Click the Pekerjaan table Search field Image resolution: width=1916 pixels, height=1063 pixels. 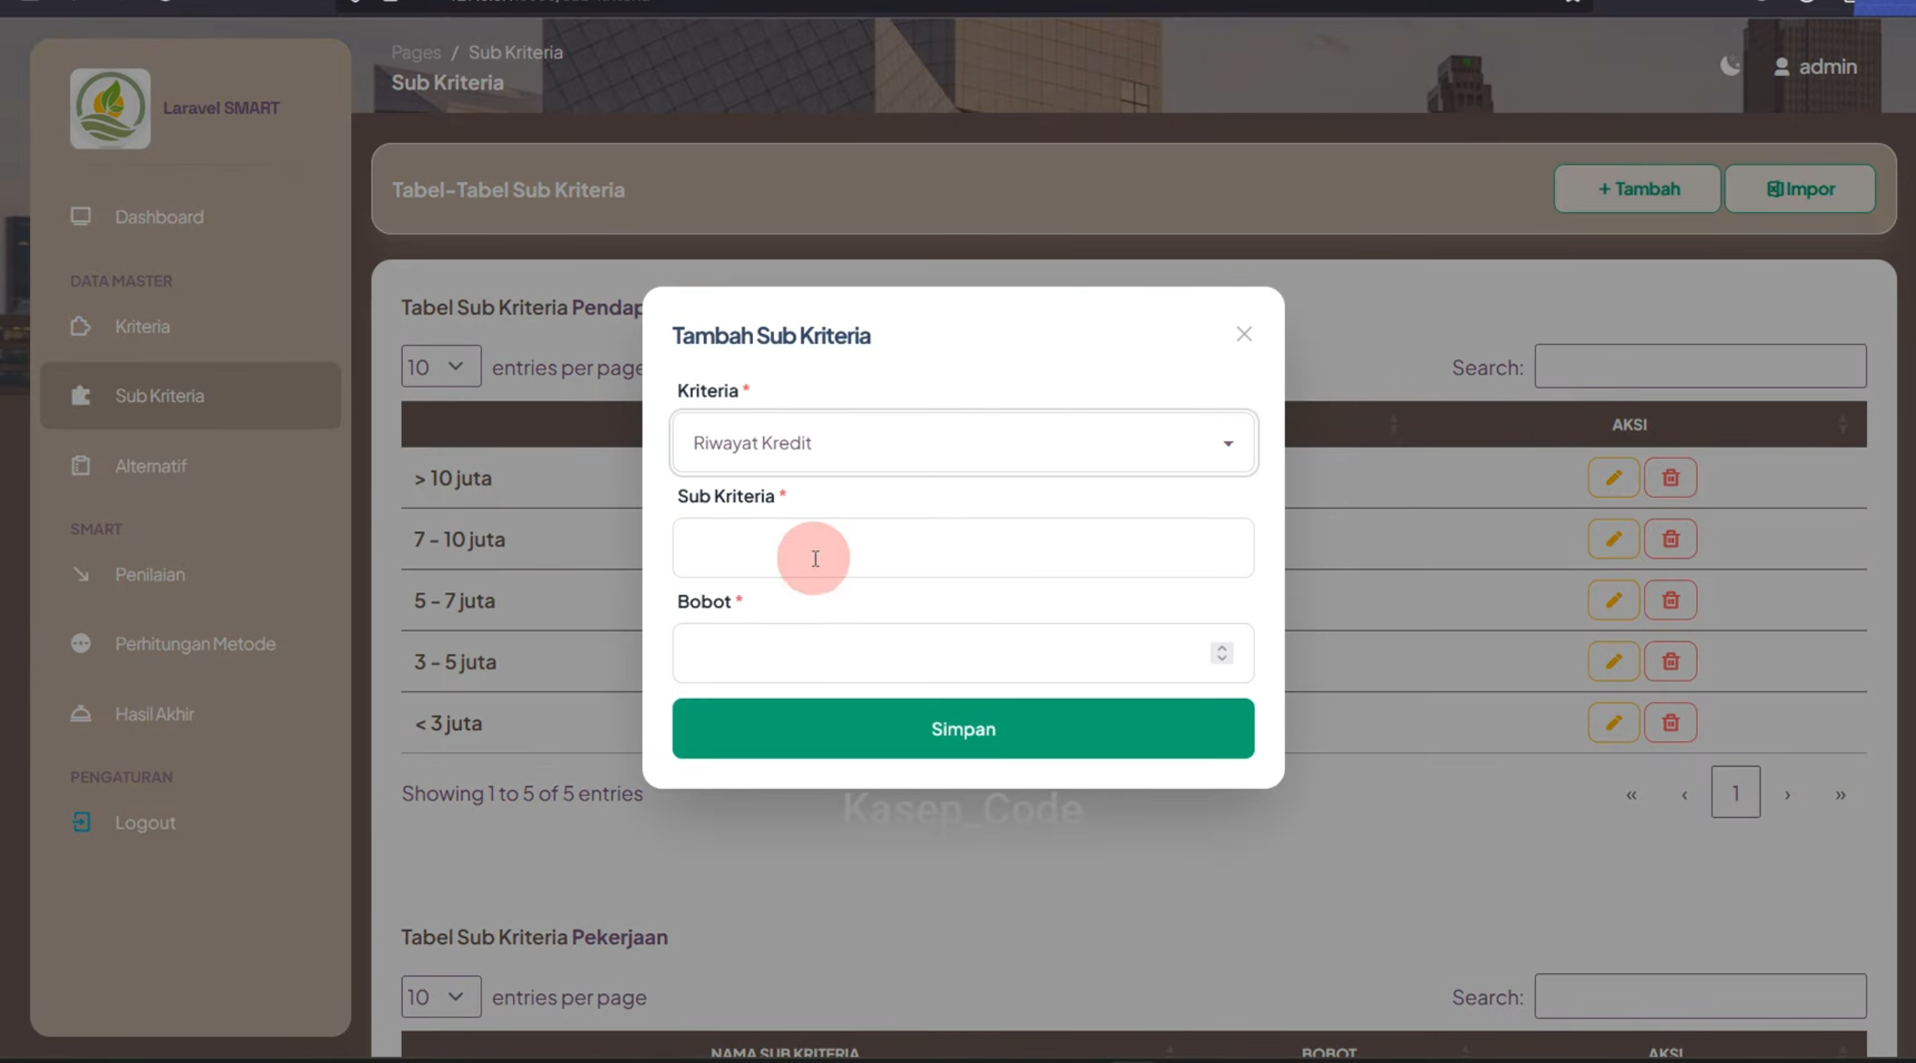point(1700,997)
